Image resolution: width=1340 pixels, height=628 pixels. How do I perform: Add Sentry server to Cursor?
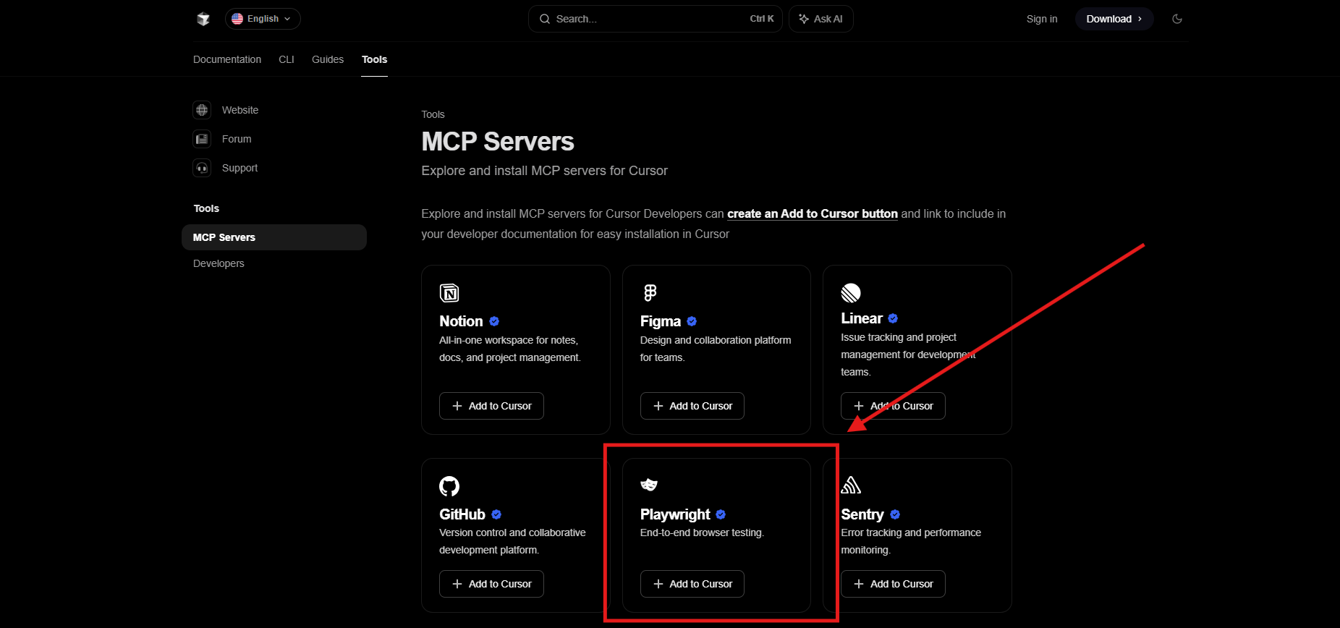point(893,584)
